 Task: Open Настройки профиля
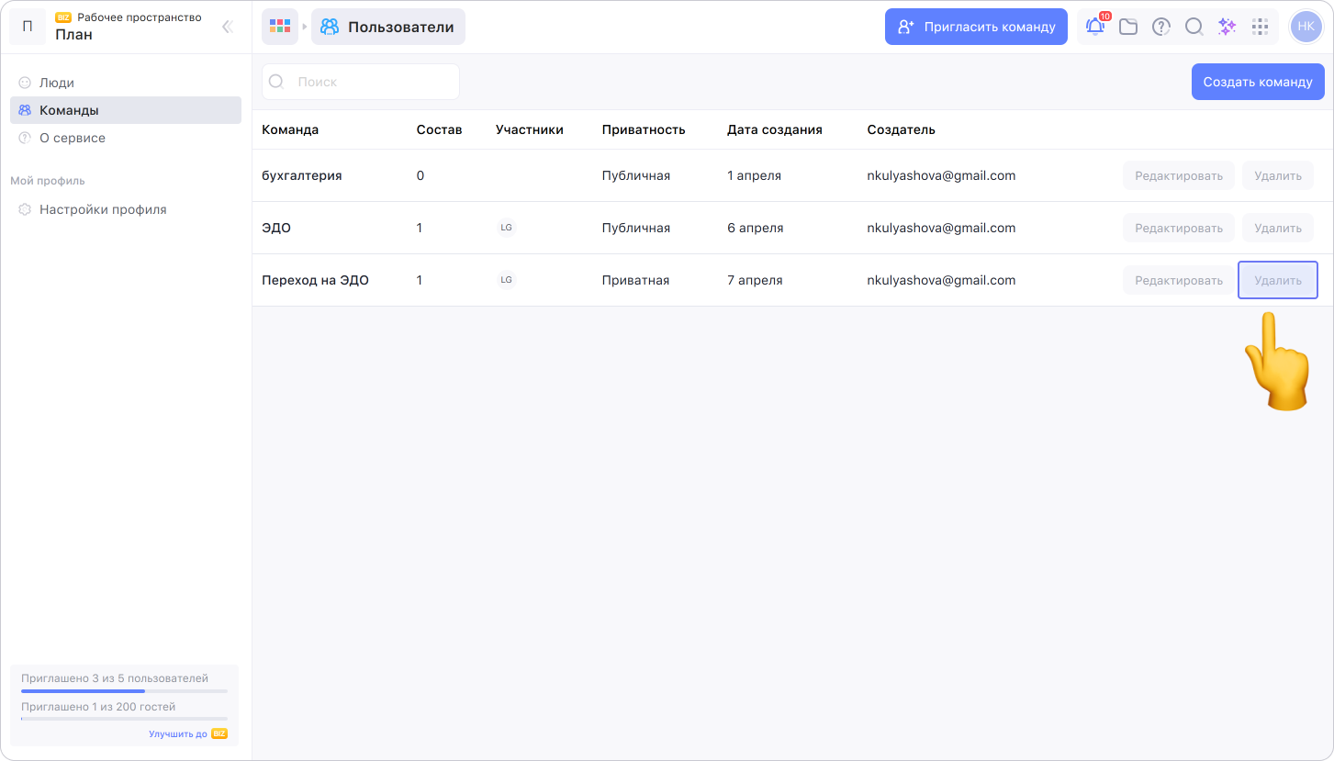pos(103,209)
